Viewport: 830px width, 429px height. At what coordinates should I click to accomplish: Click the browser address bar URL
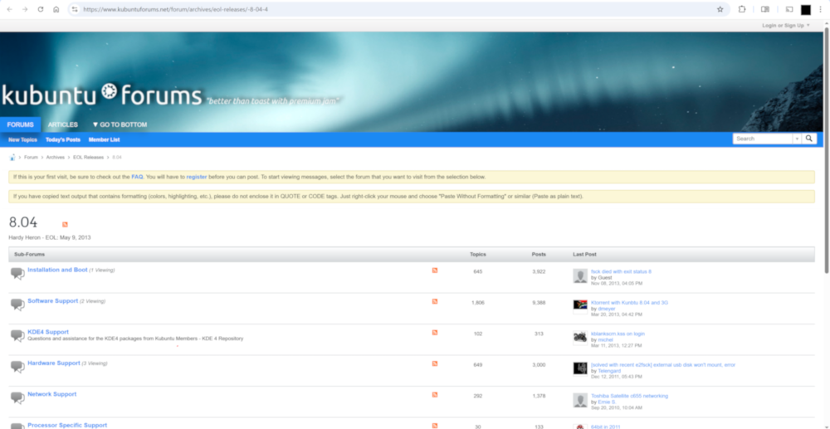click(x=176, y=9)
